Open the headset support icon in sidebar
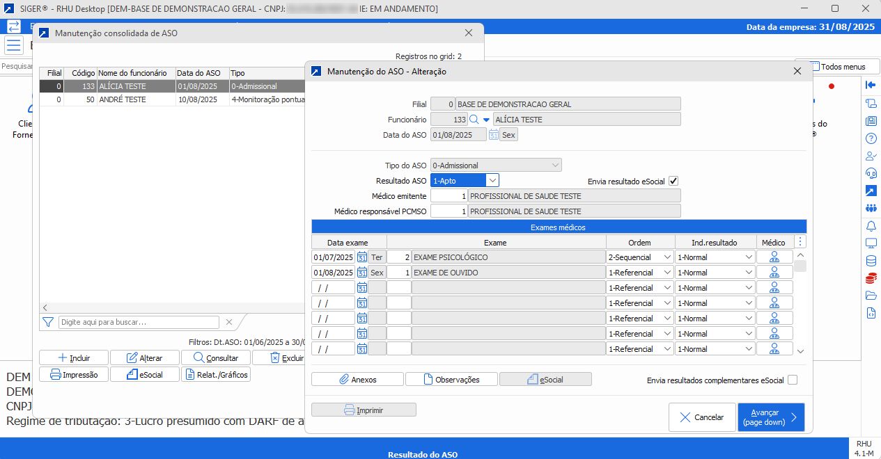 [871, 173]
